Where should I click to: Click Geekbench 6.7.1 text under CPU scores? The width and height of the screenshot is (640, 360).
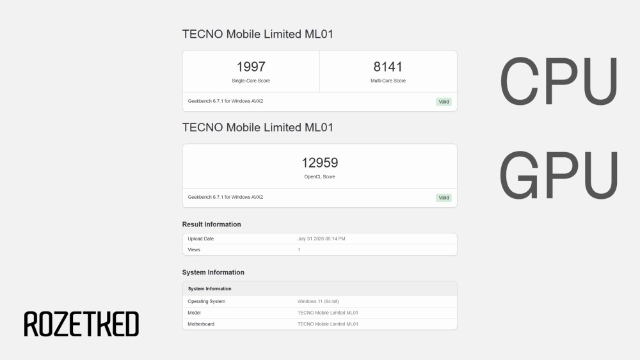point(225,101)
